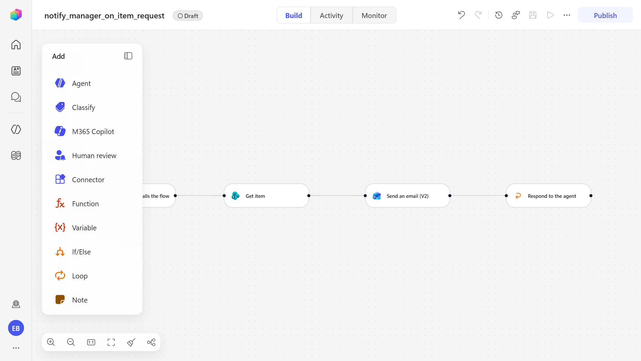Undo the last change
The image size is (641, 361).
461,15
